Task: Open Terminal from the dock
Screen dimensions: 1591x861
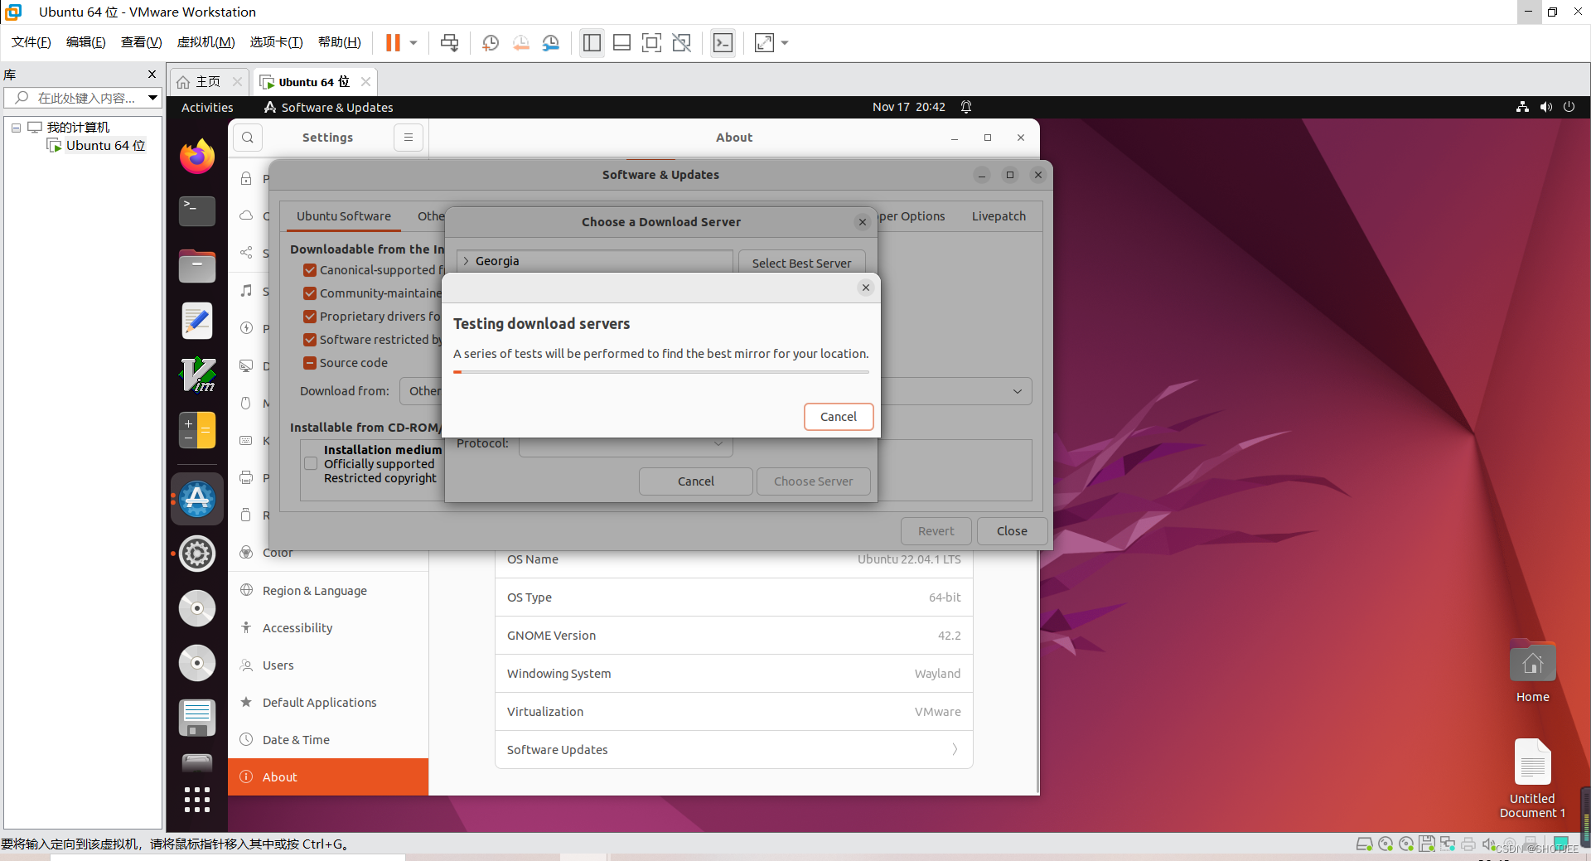Action: [x=197, y=211]
